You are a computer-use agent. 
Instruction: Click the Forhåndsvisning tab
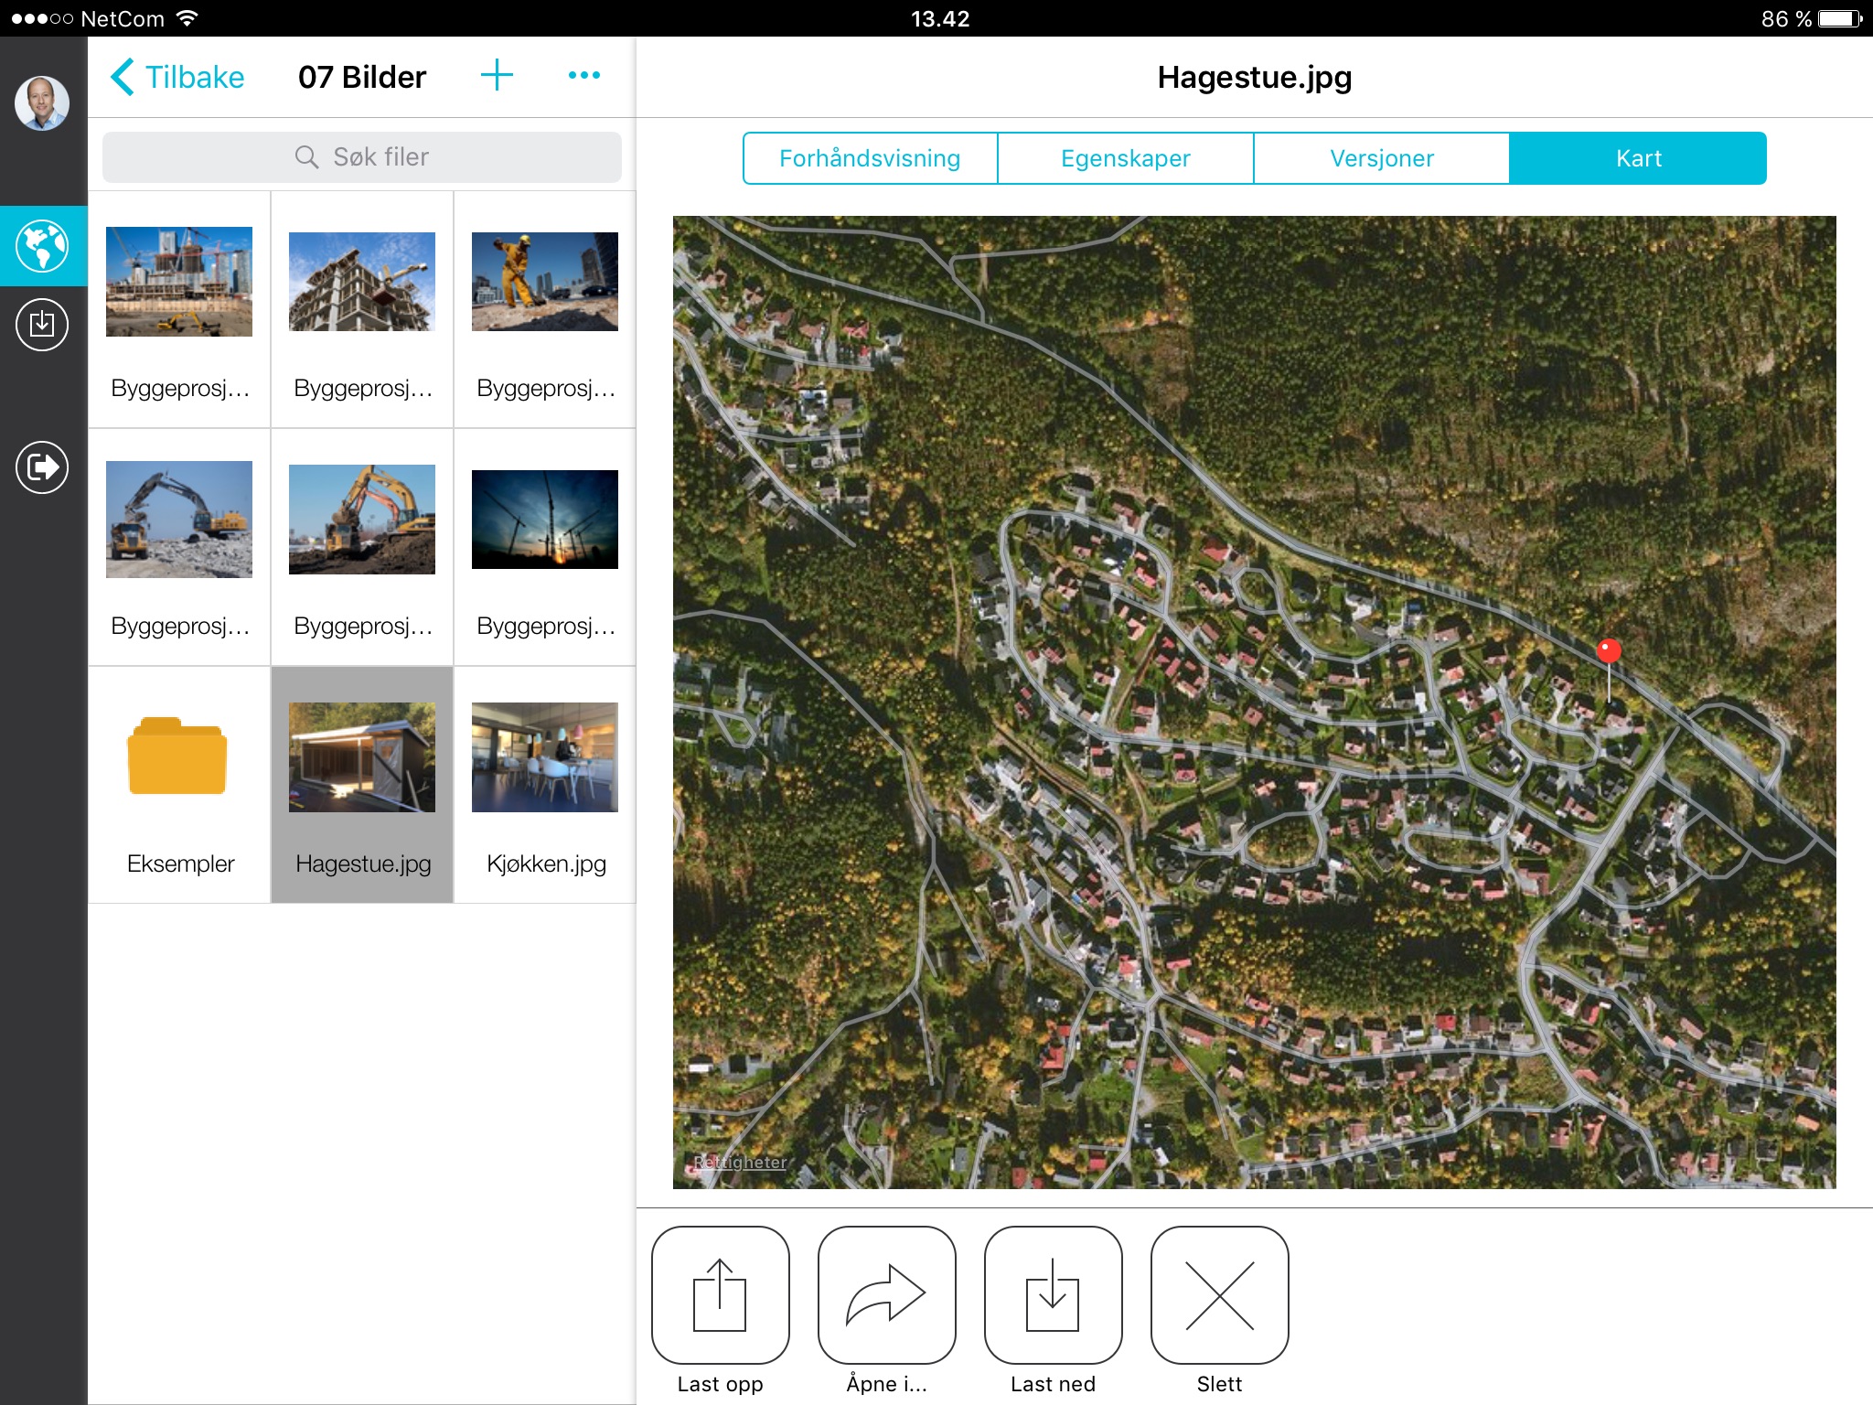click(870, 158)
